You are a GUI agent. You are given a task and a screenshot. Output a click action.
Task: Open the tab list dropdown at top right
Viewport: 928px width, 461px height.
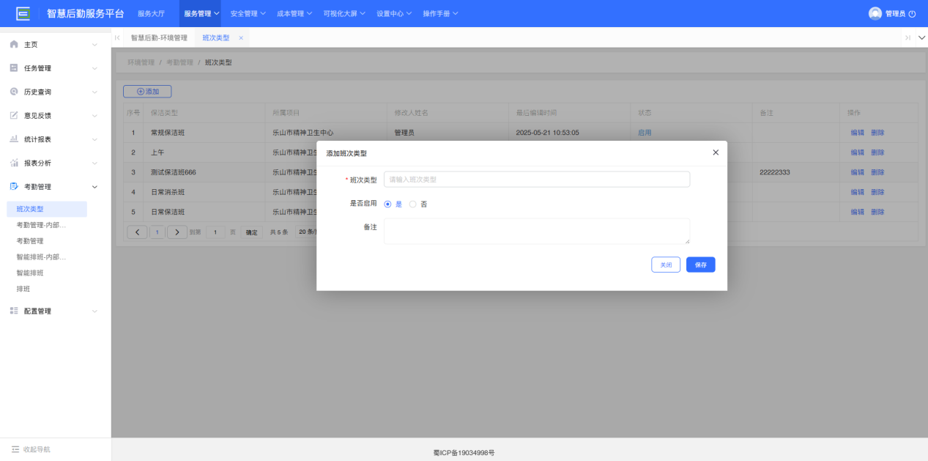coord(921,37)
